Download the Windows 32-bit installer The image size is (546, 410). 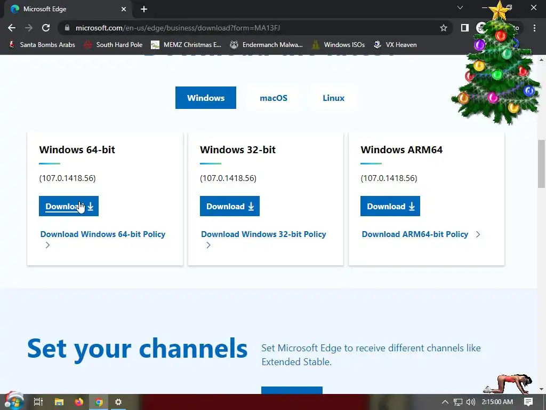tap(229, 206)
